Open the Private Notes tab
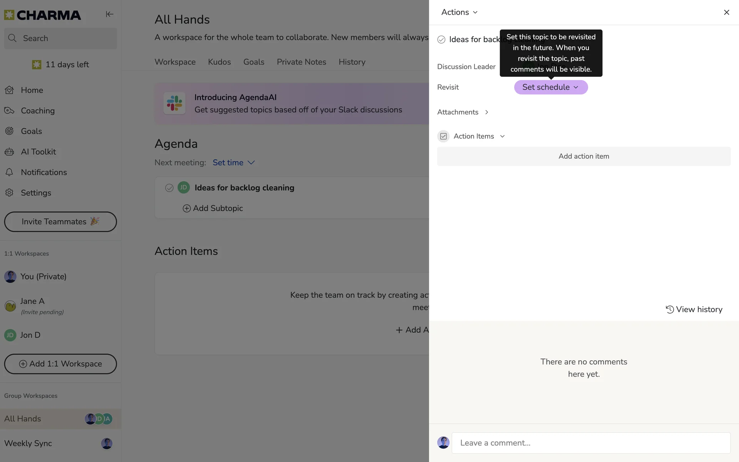 [x=301, y=62]
